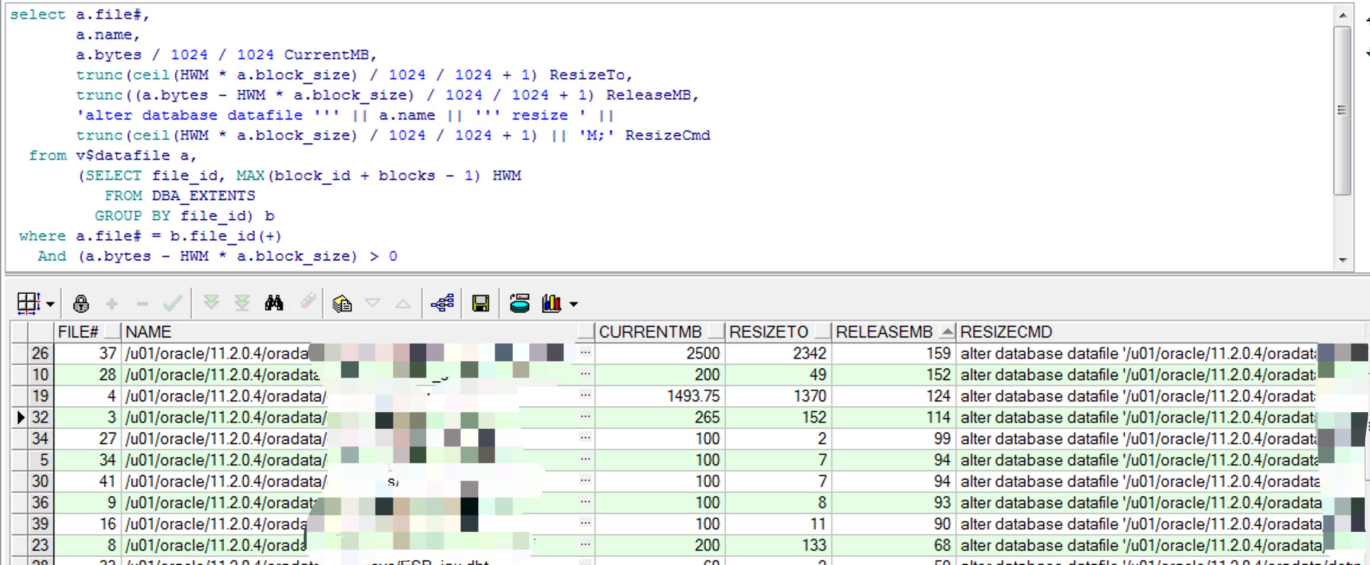Expand the chart icon dropdown arrow
Image resolution: width=1370 pixels, height=565 pixels.
click(574, 304)
